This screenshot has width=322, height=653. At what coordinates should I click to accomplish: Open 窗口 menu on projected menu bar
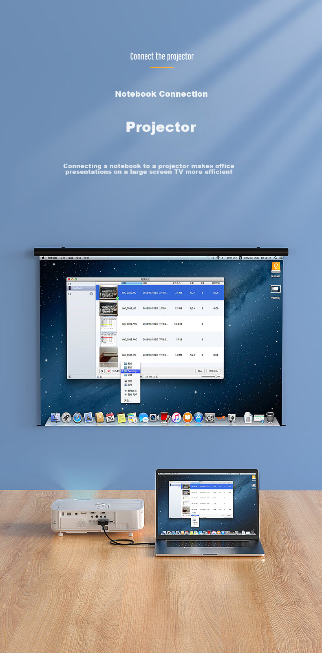click(x=79, y=258)
